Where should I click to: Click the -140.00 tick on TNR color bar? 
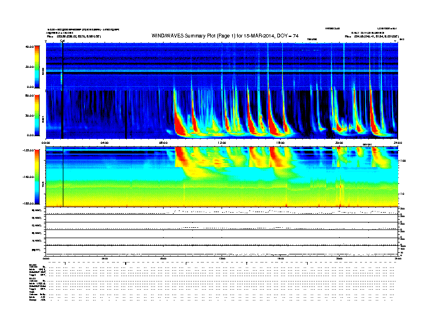point(28,177)
